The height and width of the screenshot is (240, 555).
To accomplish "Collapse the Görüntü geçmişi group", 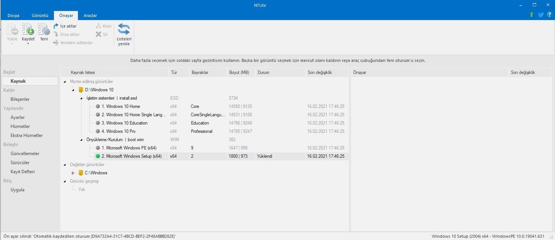I will [x=65, y=181].
